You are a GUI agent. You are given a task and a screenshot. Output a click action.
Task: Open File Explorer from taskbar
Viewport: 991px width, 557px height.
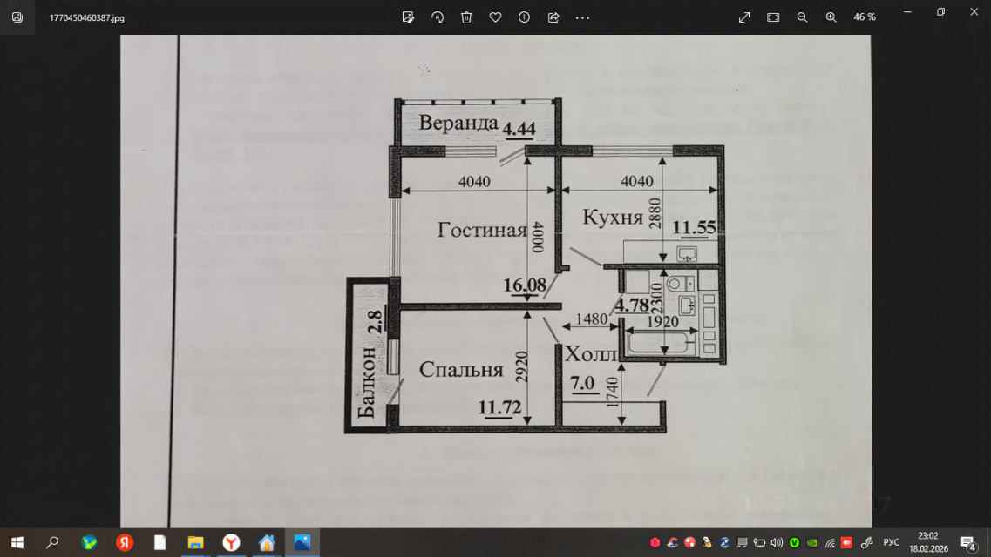[195, 542]
